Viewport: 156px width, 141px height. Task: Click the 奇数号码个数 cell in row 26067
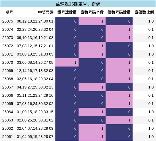point(92,87)
